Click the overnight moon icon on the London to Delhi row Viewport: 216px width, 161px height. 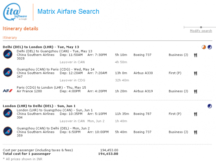pos(210,106)
